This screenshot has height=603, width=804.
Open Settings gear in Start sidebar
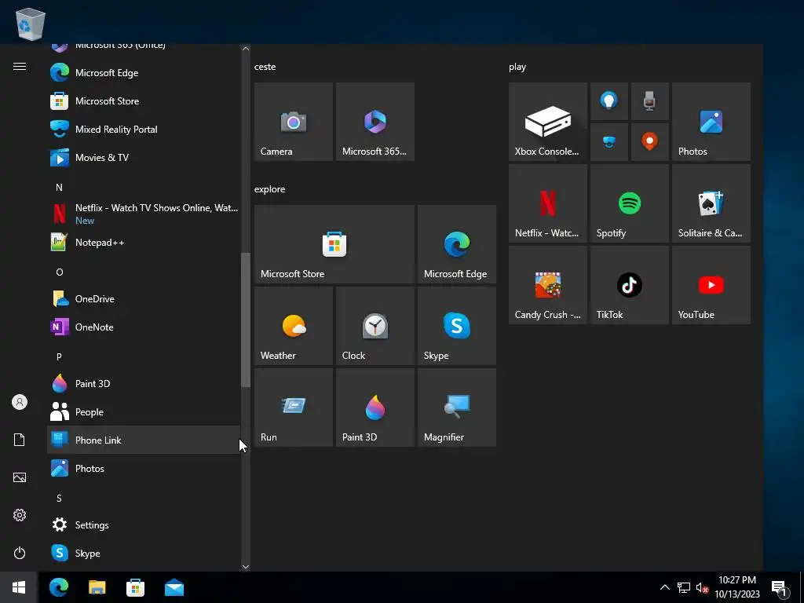point(20,515)
